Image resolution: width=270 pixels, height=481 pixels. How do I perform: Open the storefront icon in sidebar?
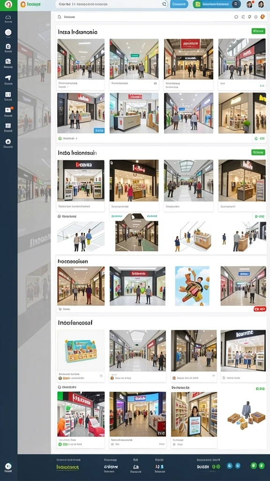(8, 62)
